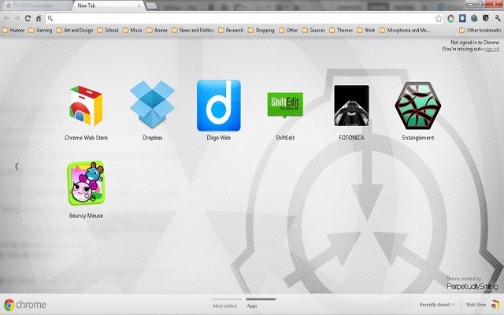504x315 pixels.
Task: Bookmark this page with the star
Action: [439, 18]
